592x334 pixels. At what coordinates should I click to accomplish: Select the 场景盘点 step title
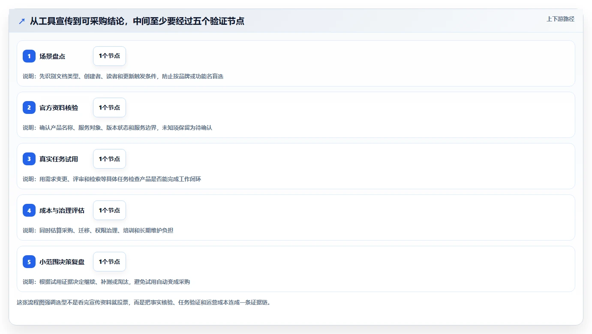point(52,57)
